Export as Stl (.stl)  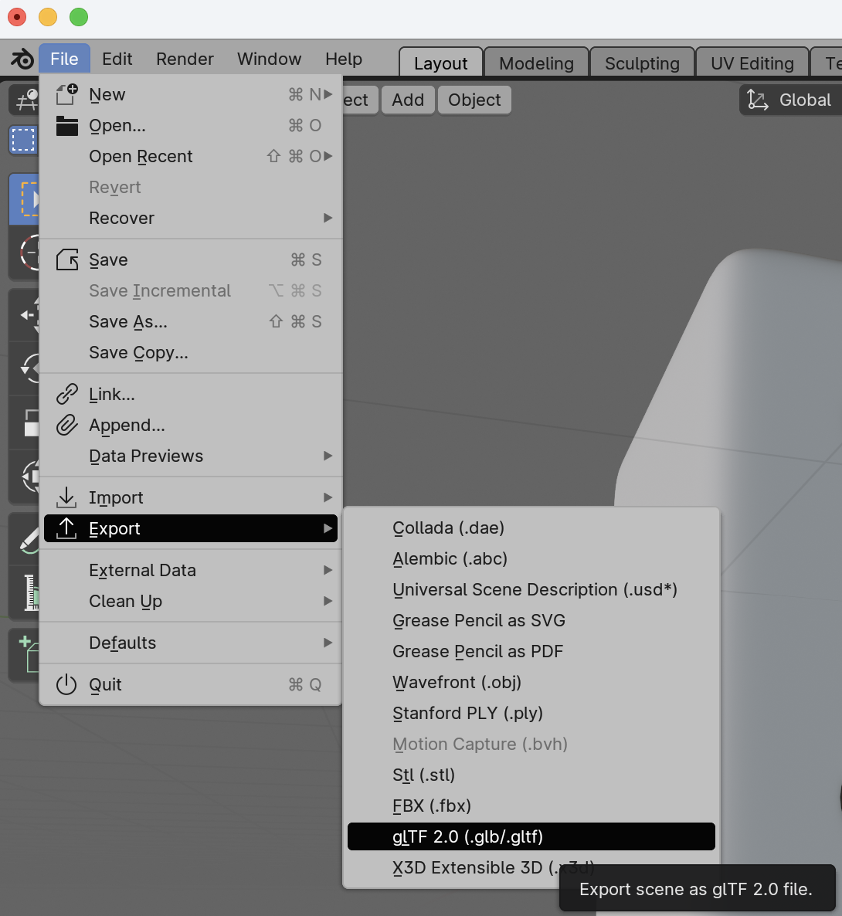click(531, 775)
